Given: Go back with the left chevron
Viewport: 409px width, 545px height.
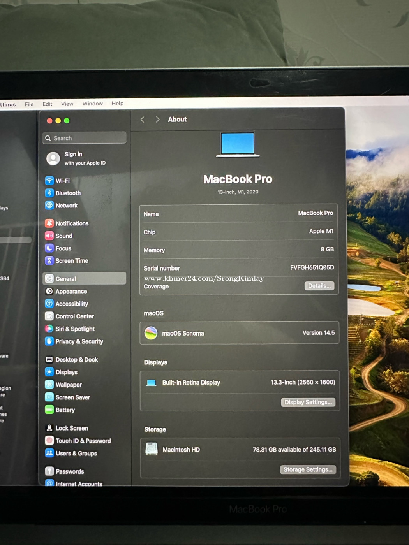Looking at the screenshot, I should click(x=143, y=120).
